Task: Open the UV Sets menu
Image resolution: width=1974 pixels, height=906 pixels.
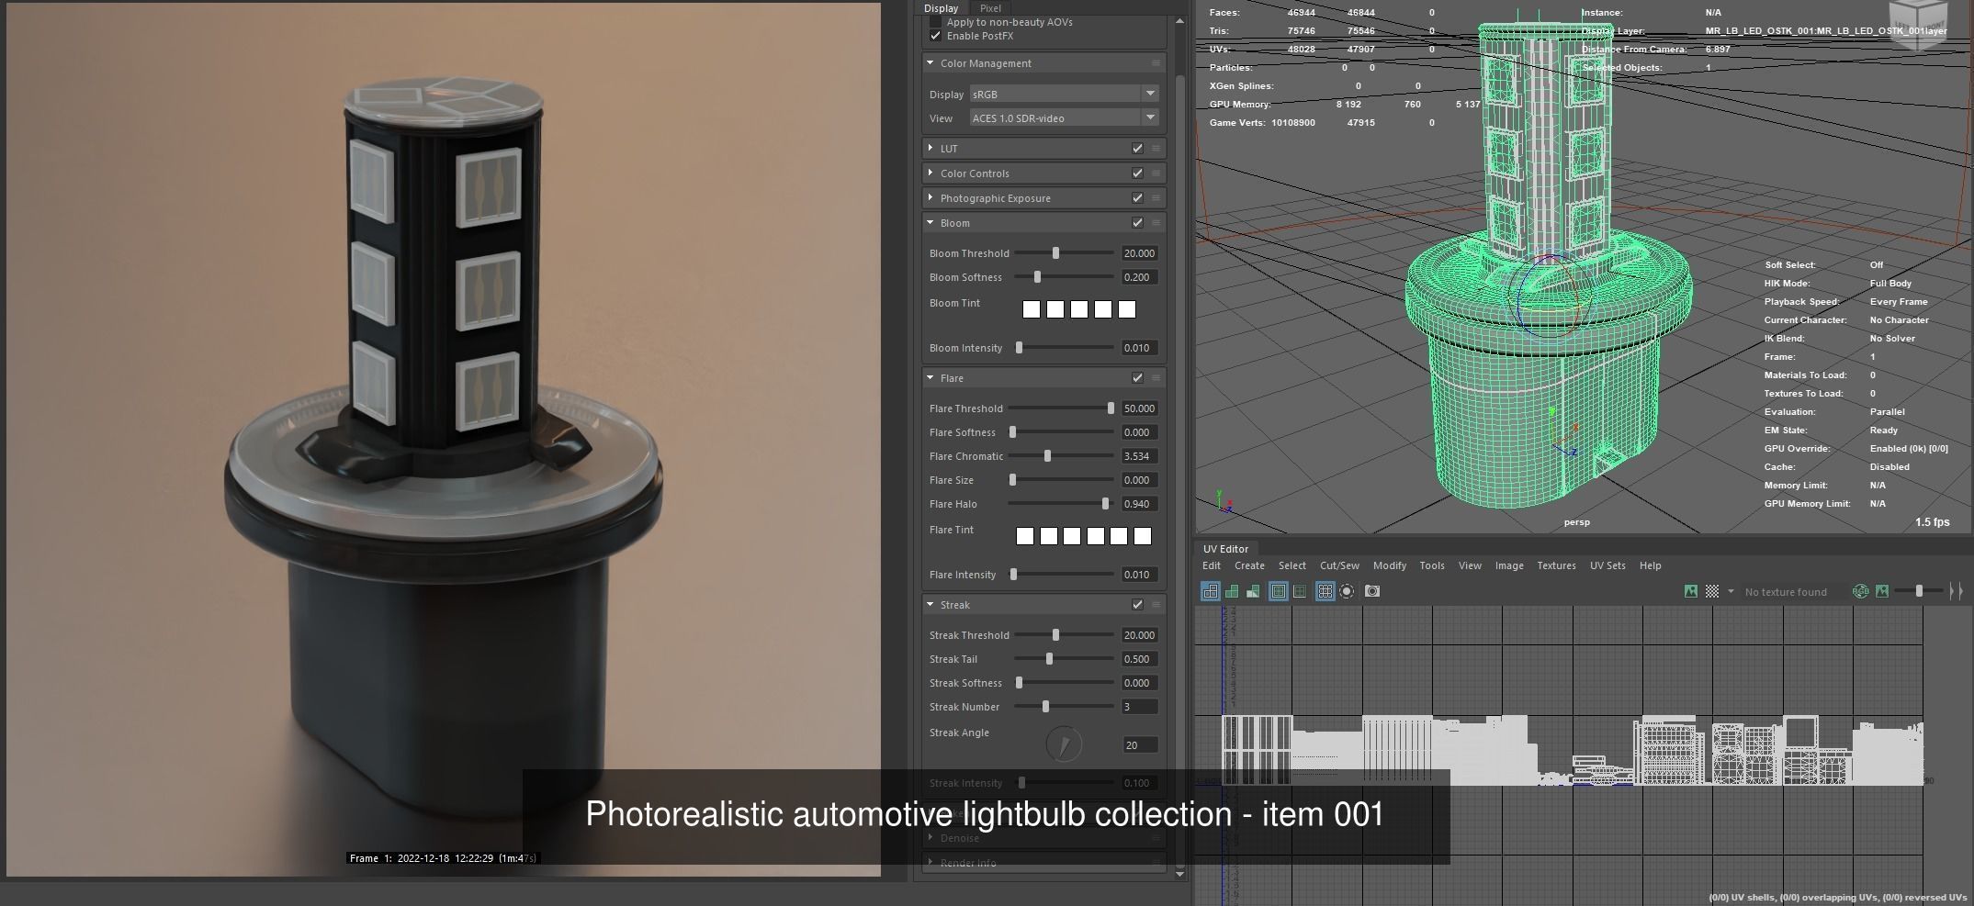Action: click(1607, 565)
